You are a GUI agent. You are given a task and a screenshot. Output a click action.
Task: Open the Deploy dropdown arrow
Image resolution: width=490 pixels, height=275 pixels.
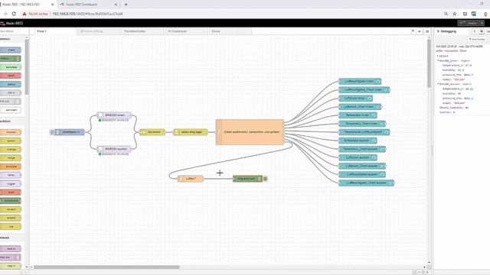coord(482,23)
